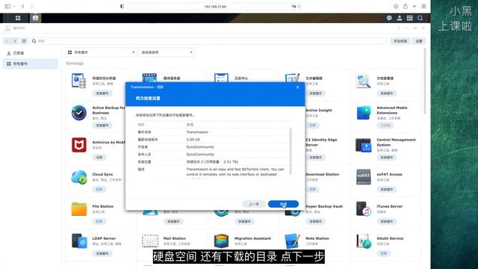Image resolution: width=478 pixels, height=269 pixels.
Task: Click the Mail Station envelope icon
Action: 150,241
